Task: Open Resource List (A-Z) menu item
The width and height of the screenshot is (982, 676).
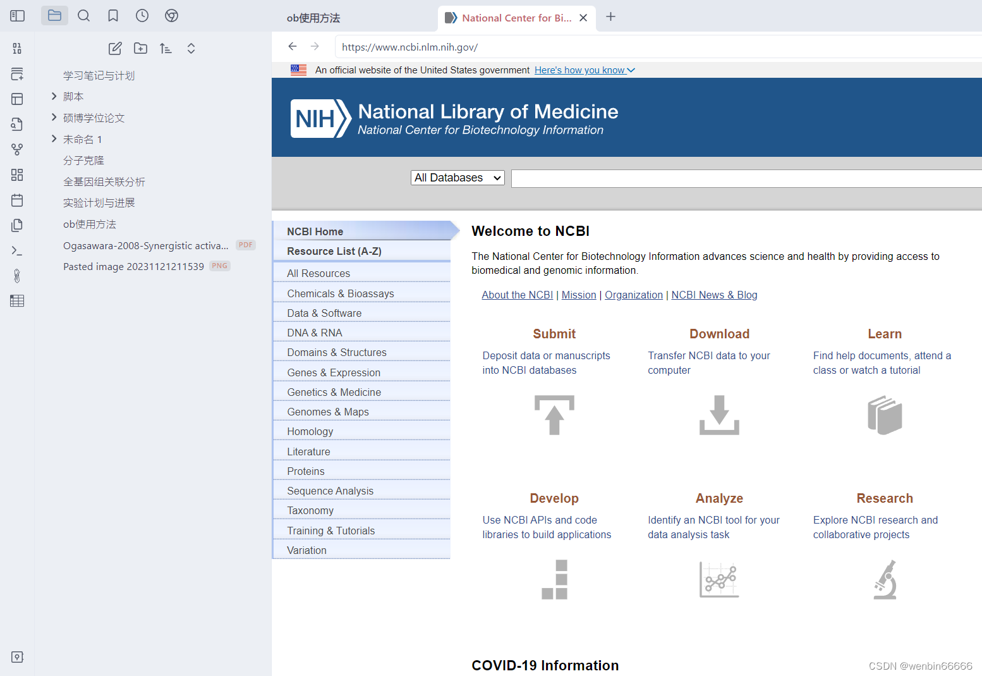Action: (361, 251)
